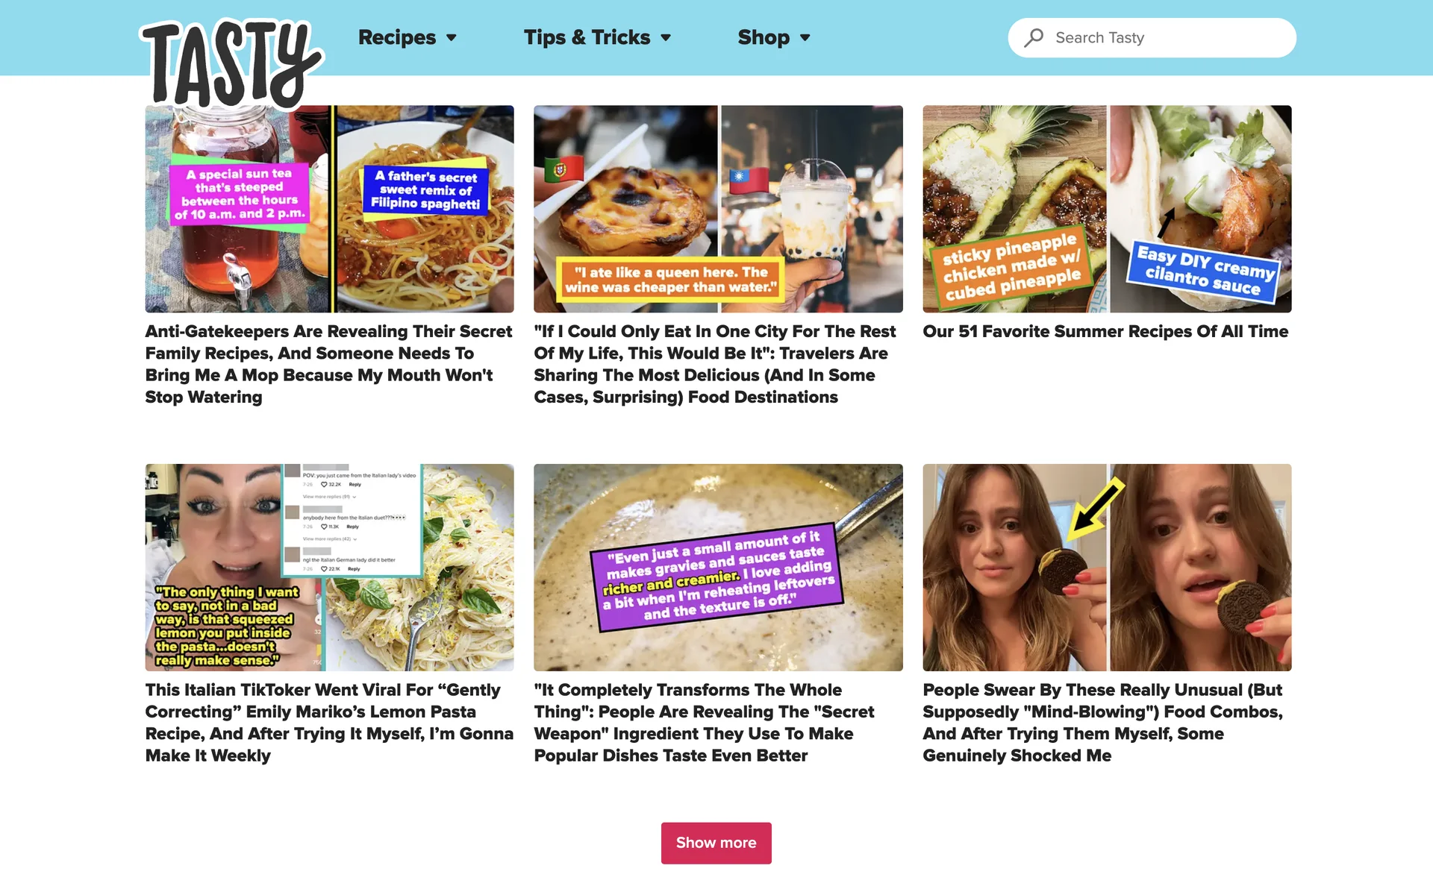Click the Tasty logo

[x=231, y=64]
